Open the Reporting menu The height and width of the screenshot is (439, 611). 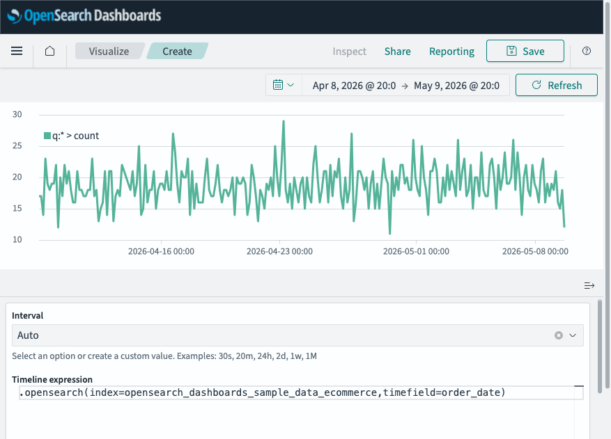pyautogui.click(x=451, y=51)
